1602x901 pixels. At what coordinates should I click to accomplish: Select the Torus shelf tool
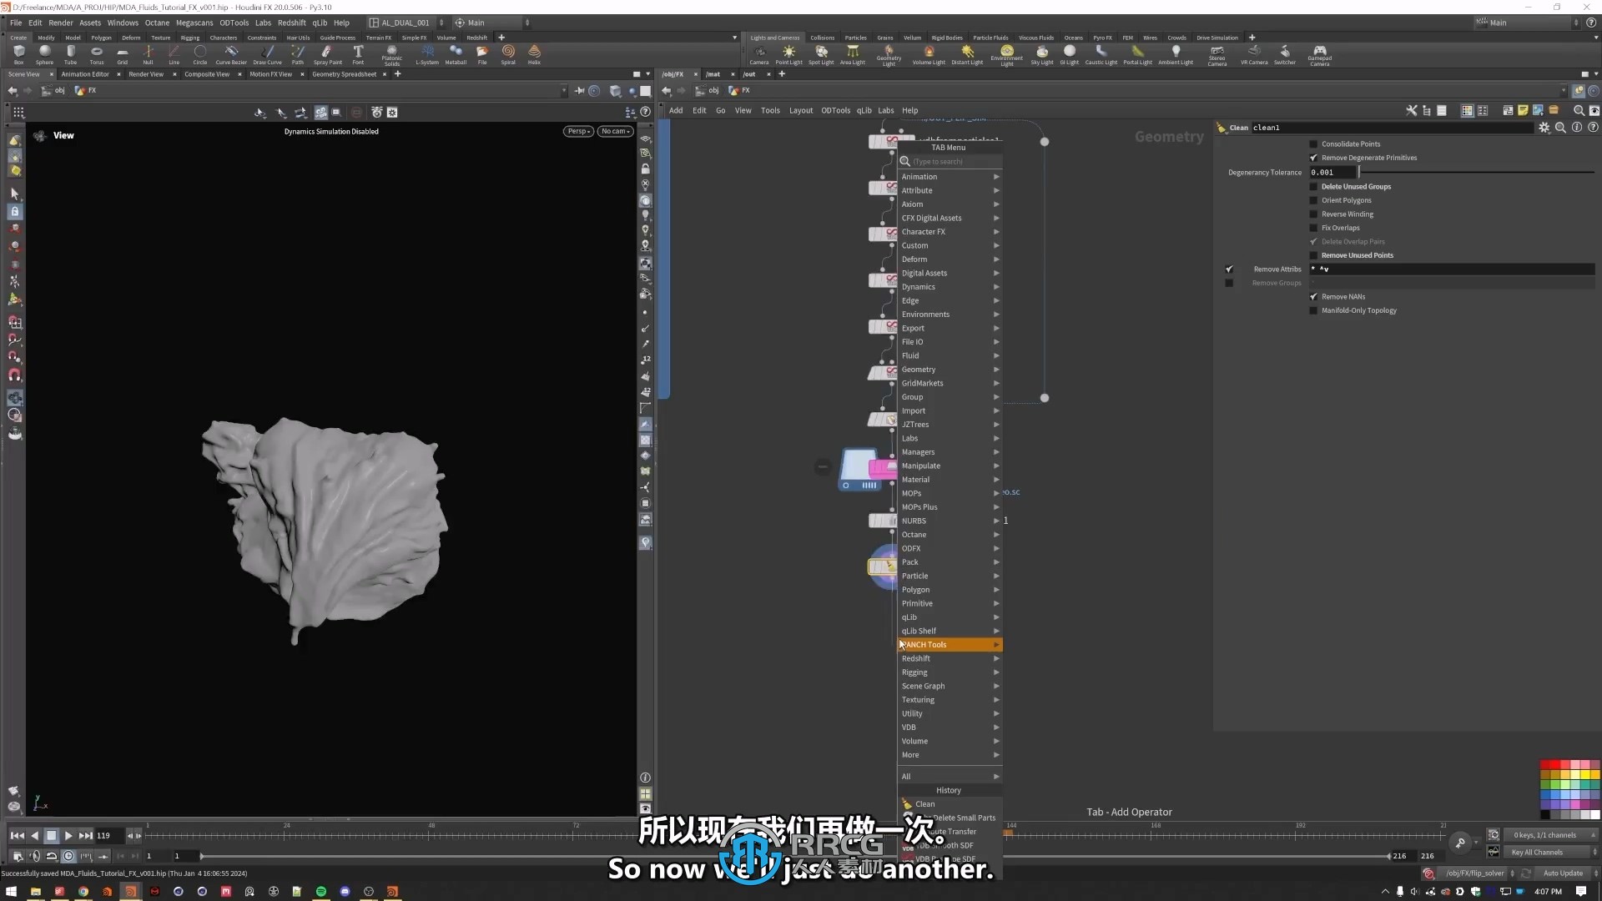[x=97, y=54]
